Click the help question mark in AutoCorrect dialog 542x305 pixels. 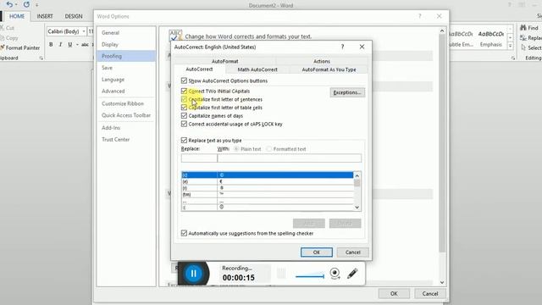342,47
